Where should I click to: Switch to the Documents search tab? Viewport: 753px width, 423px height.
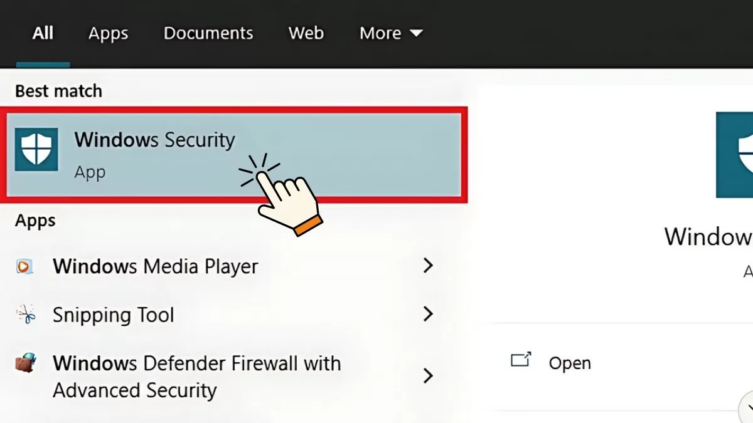208,33
